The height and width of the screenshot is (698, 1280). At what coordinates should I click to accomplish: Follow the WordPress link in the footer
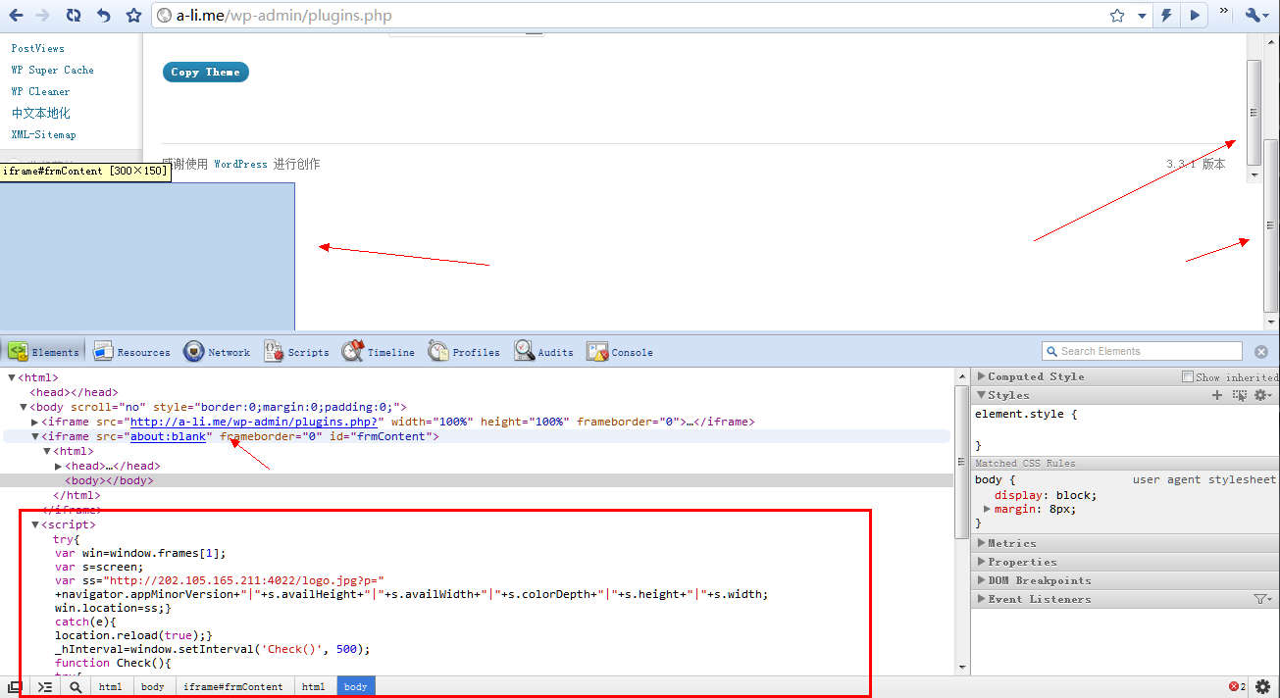coord(240,164)
